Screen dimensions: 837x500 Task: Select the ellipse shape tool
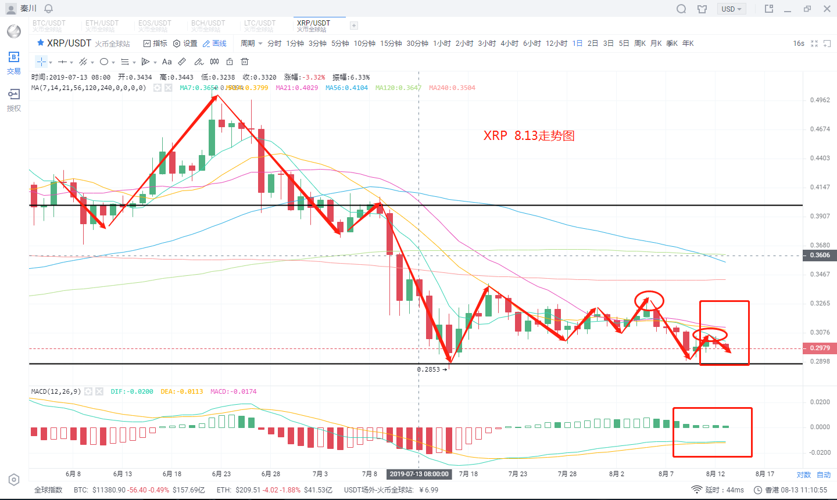pos(104,62)
